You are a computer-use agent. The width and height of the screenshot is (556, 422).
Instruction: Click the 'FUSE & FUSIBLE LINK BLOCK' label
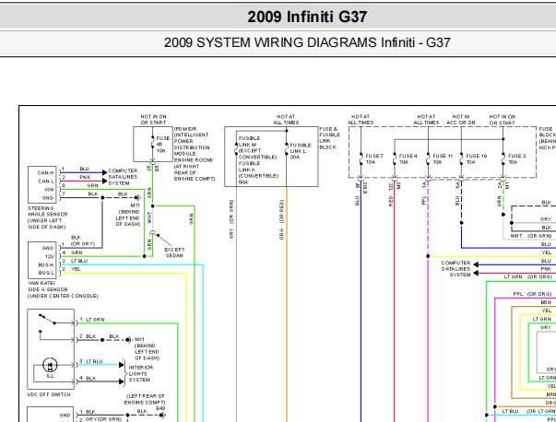[329, 138]
